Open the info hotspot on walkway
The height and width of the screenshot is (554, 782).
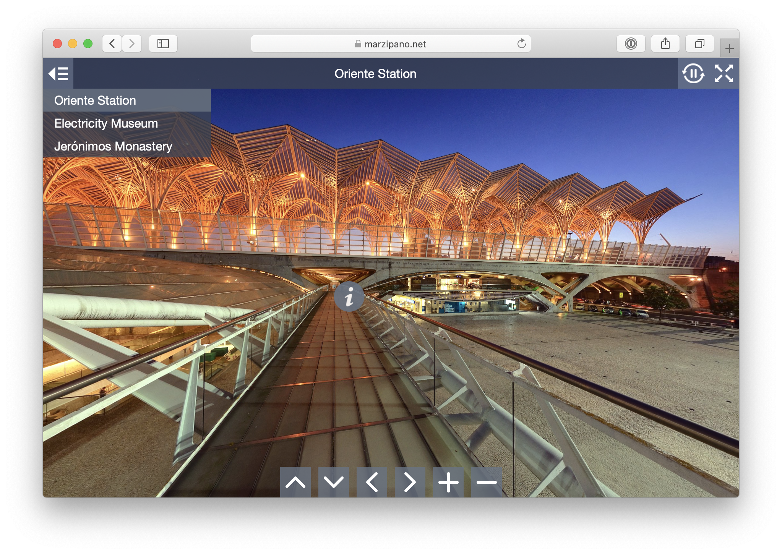click(349, 296)
